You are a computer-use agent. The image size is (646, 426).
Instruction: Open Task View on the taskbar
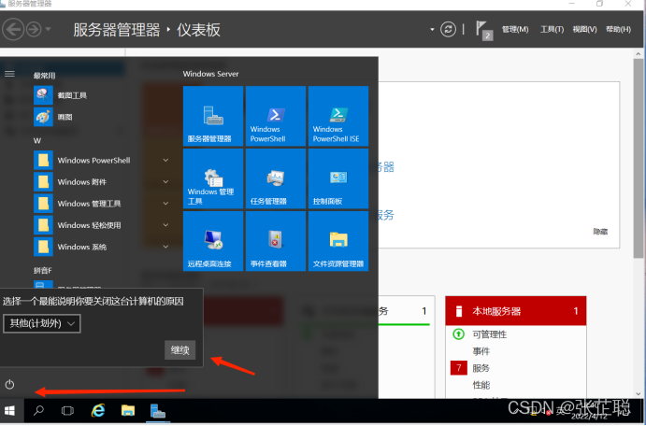[x=67, y=410]
